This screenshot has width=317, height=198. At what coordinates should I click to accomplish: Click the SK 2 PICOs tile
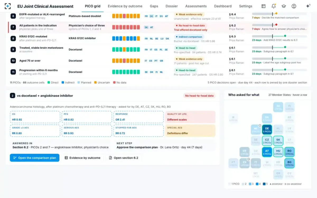(x=278, y=141)
